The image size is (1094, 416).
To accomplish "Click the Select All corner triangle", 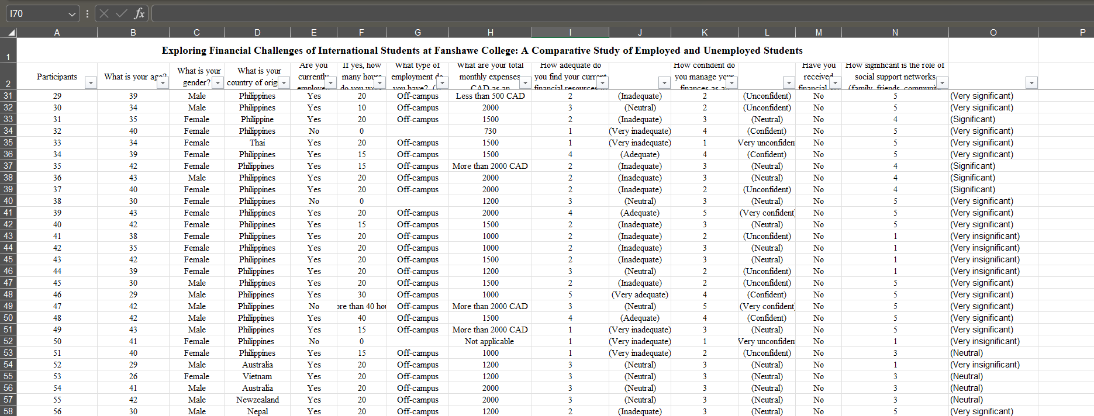I will point(11,33).
